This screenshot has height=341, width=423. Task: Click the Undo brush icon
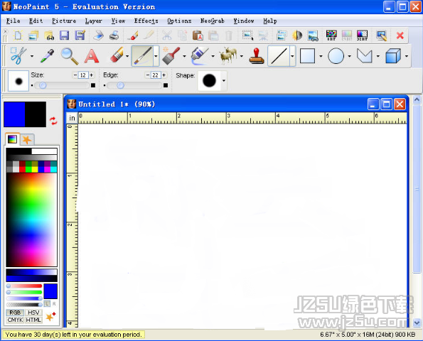click(x=133, y=36)
